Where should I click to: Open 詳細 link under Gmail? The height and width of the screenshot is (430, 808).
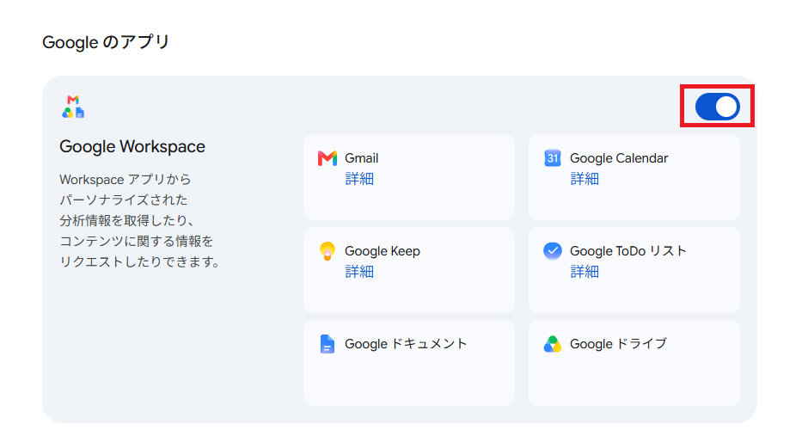(359, 179)
